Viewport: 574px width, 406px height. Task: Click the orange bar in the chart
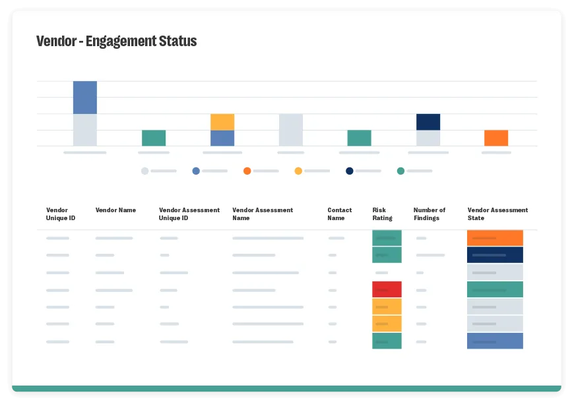pyautogui.click(x=496, y=138)
